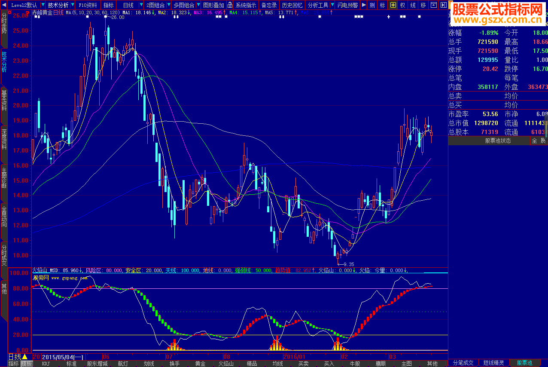
Task: Switch to the 买入 bottom tab
Action: click(x=329, y=364)
